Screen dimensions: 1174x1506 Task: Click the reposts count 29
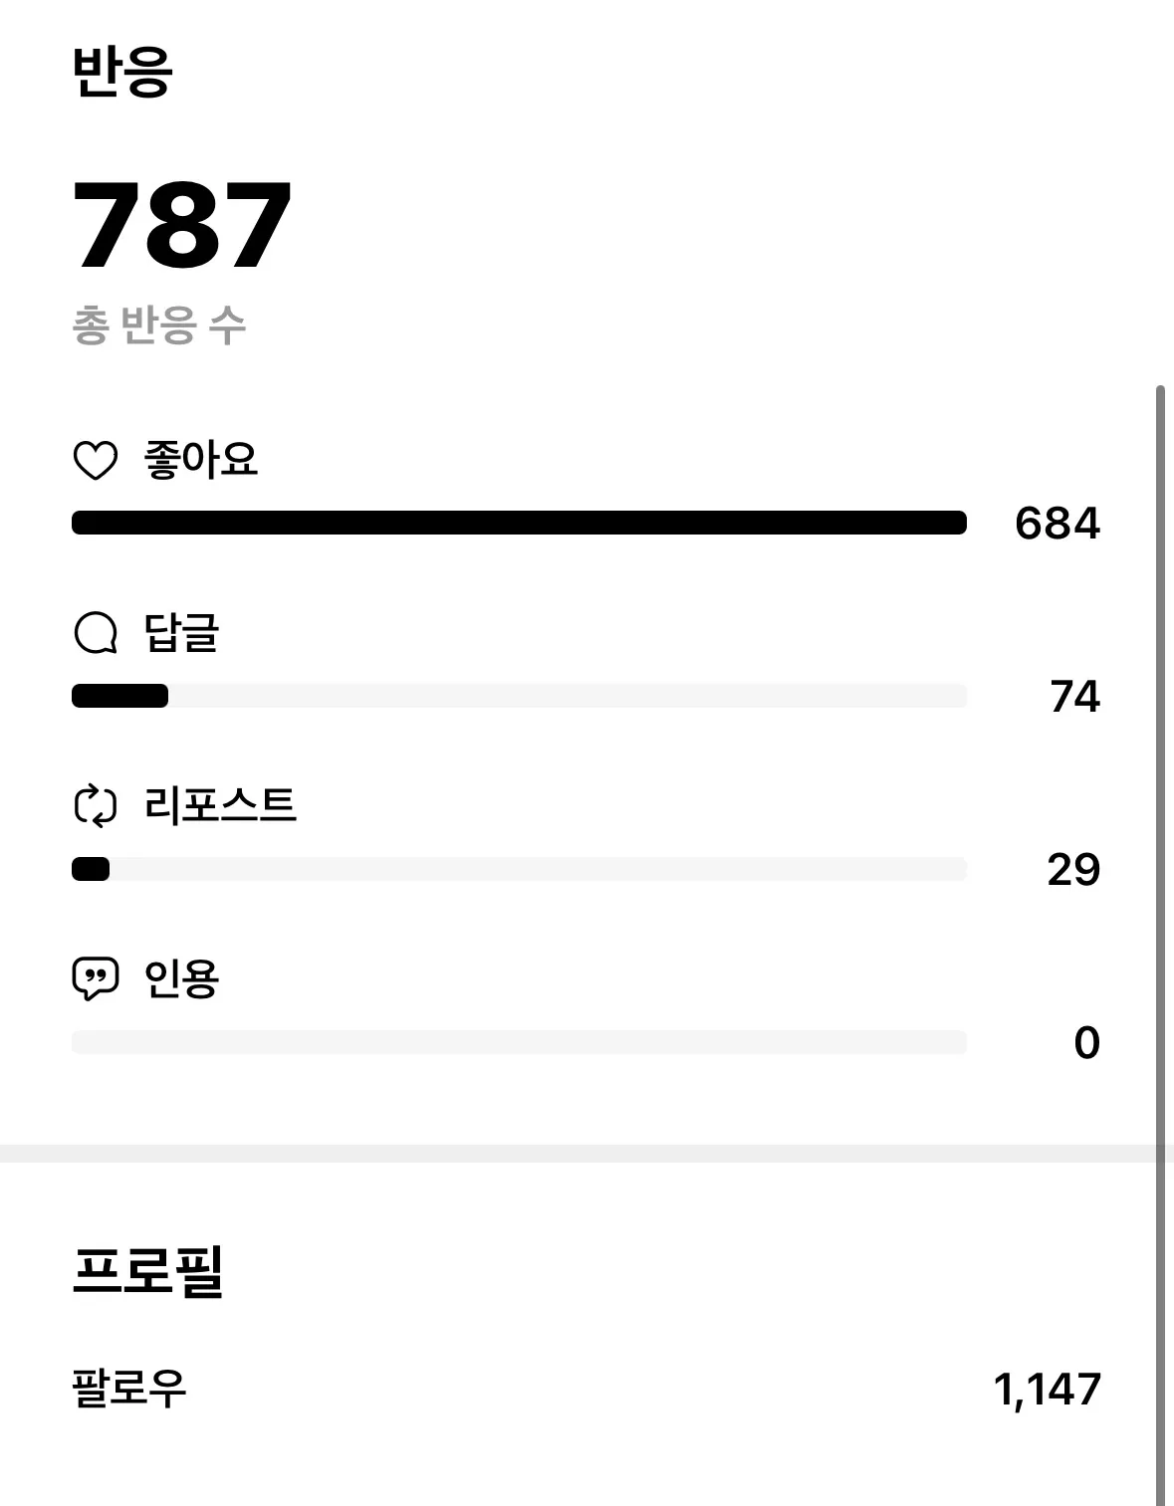(x=1072, y=870)
